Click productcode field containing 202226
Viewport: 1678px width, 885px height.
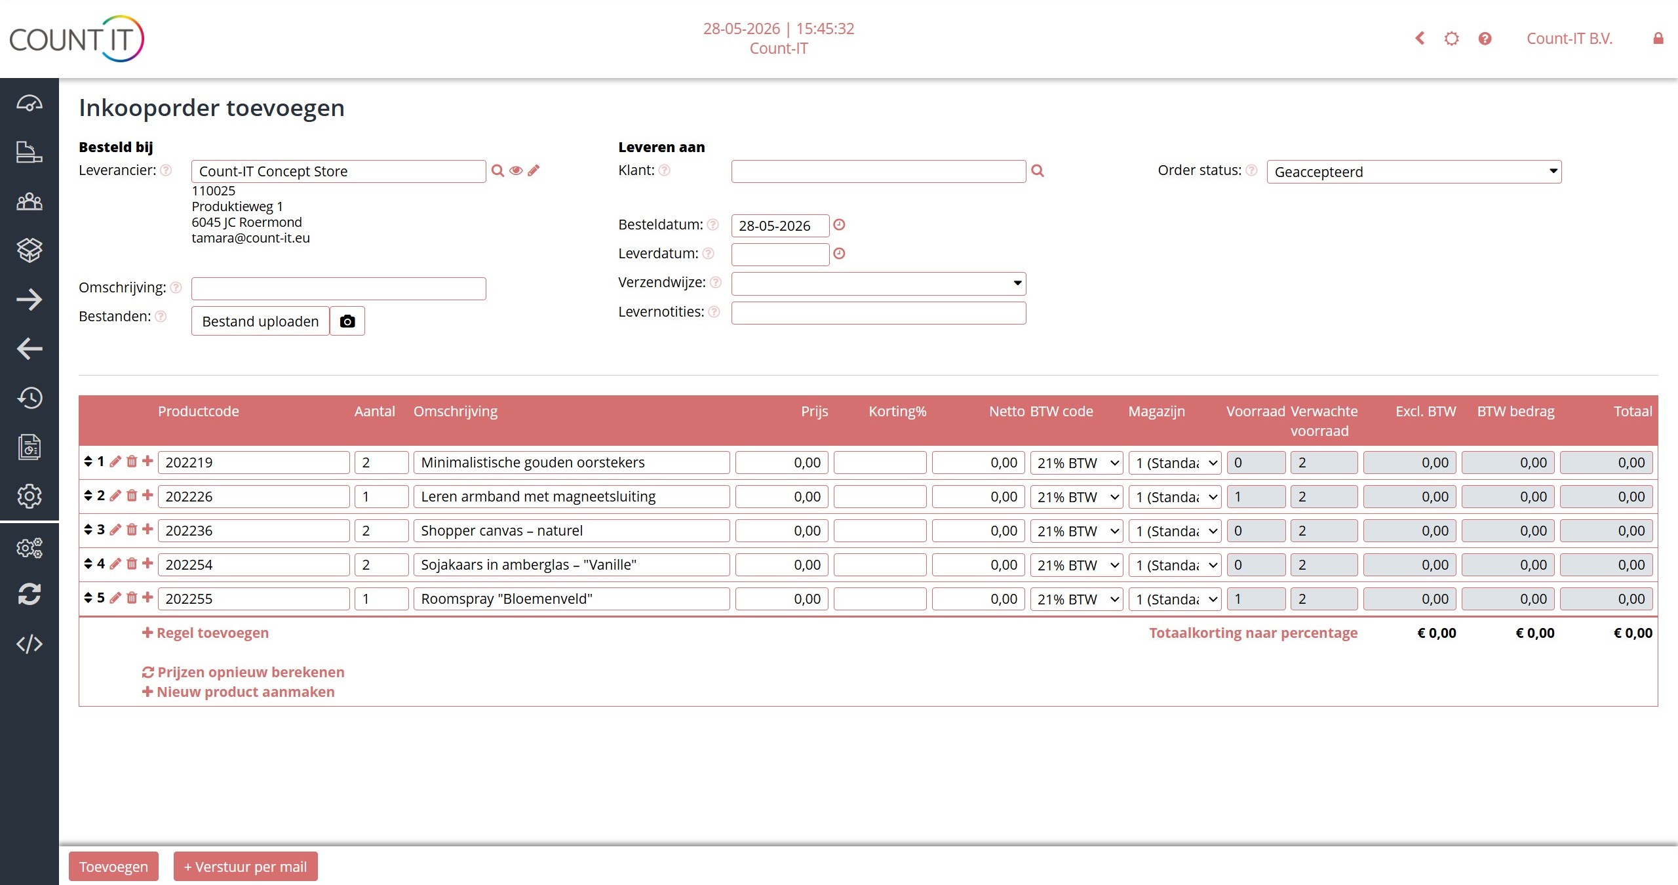point(254,496)
